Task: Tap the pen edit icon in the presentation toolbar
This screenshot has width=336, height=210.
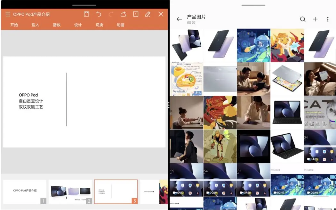Action: tap(148, 14)
